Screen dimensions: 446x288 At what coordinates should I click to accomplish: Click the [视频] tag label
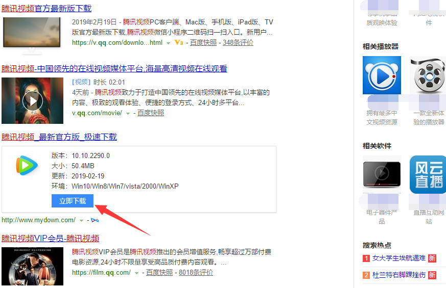(x=81, y=82)
